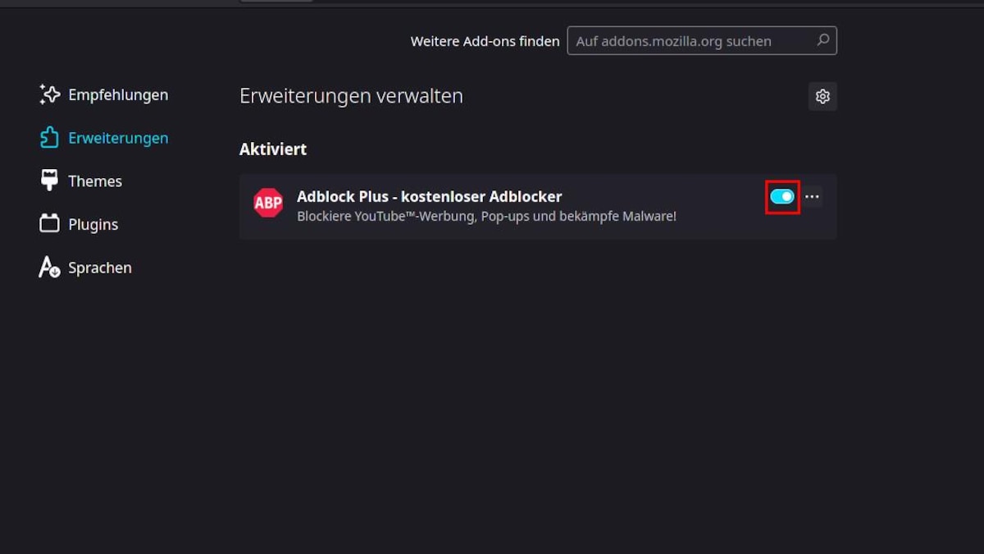
Task: Click the Empfehlungen sparkle star icon
Action: coord(50,94)
